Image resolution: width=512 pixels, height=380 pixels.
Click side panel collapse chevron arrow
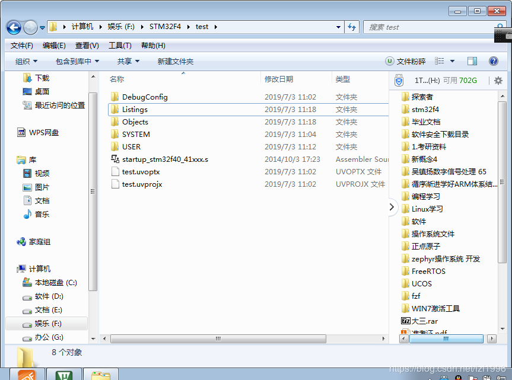pos(392,207)
